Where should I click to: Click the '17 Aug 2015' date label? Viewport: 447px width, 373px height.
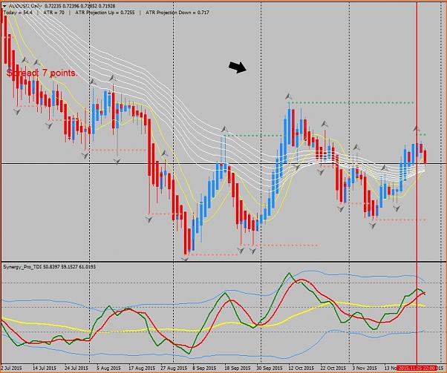tap(142, 368)
